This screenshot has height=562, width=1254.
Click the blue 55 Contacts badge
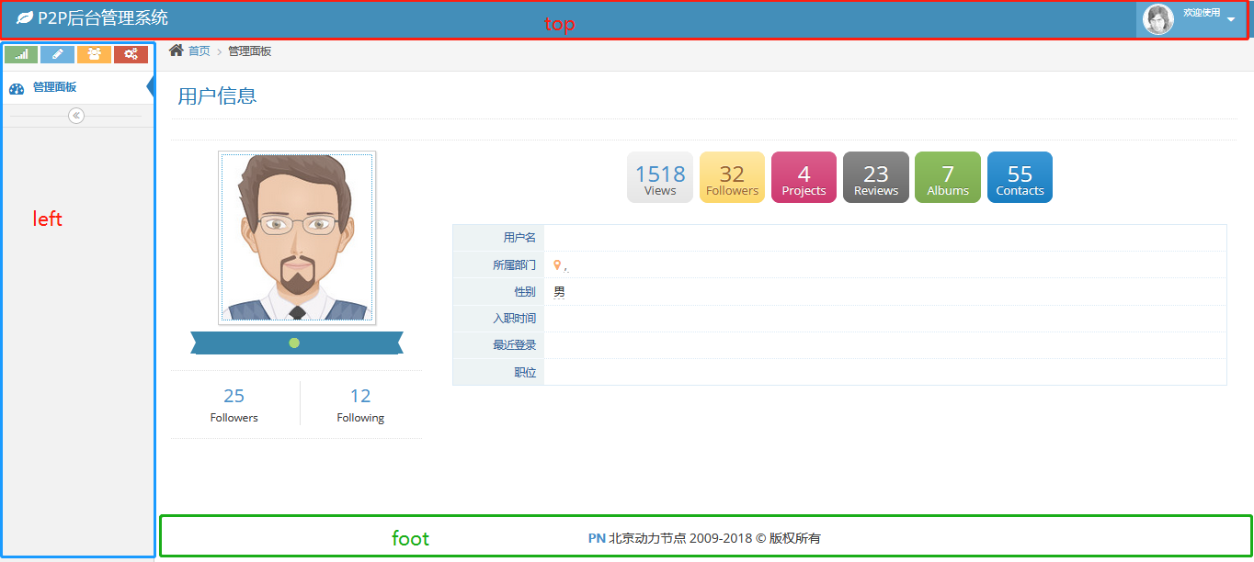(x=1020, y=177)
